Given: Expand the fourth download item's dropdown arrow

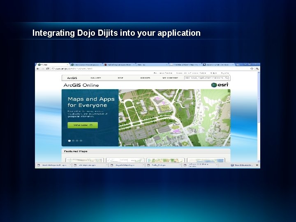Looking at the screenshot, I should [x=180, y=165].
